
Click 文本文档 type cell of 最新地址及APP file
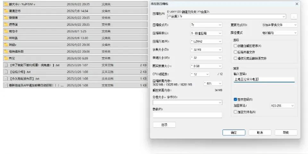(x=107, y=85)
